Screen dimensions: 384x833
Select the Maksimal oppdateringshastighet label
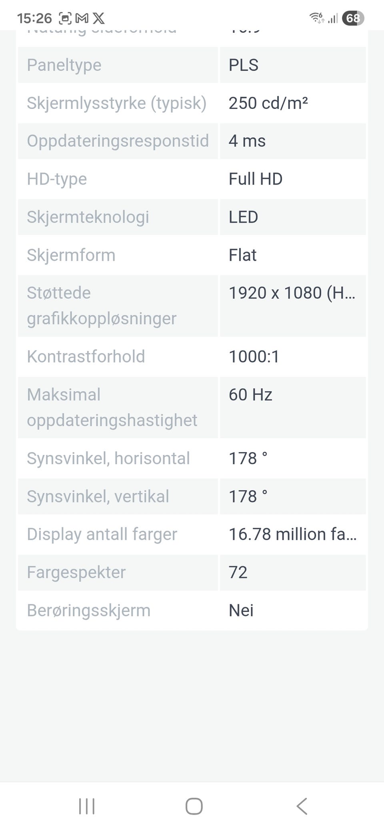pyautogui.click(x=112, y=407)
